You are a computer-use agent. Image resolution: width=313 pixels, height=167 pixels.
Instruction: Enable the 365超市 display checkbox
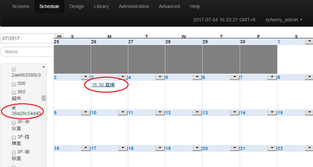(14, 92)
